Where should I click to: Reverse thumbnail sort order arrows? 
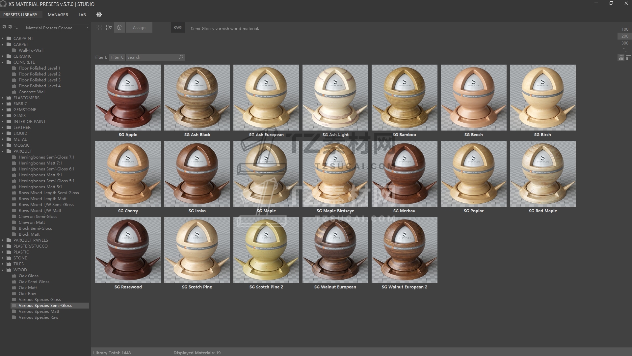tap(625, 50)
